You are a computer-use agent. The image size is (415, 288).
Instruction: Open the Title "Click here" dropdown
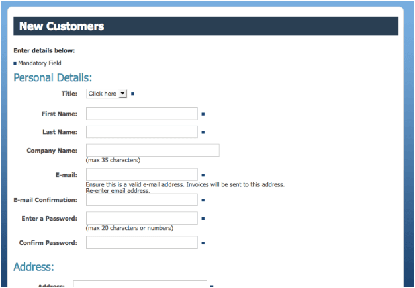(107, 94)
